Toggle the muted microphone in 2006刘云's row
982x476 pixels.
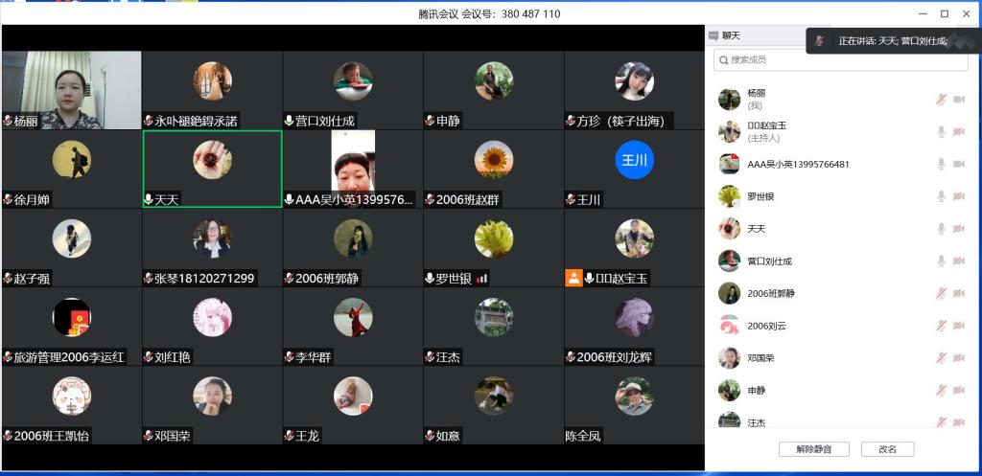(x=941, y=326)
